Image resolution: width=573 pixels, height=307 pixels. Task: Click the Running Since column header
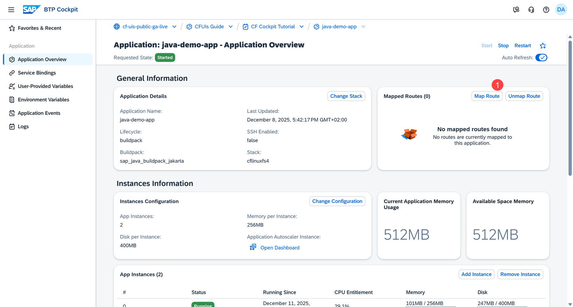[279, 292]
